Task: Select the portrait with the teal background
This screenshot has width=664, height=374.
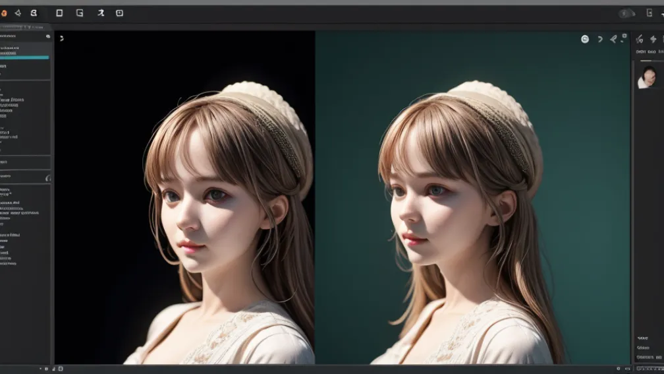Action: click(472, 197)
